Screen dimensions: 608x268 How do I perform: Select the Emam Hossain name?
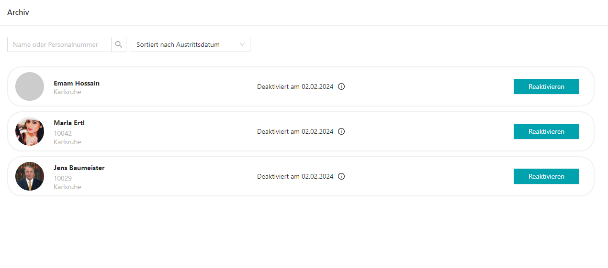coord(77,83)
